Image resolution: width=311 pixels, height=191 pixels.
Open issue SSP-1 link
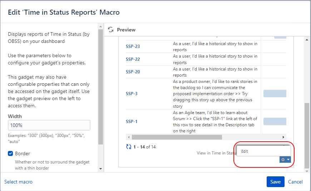click(x=131, y=122)
